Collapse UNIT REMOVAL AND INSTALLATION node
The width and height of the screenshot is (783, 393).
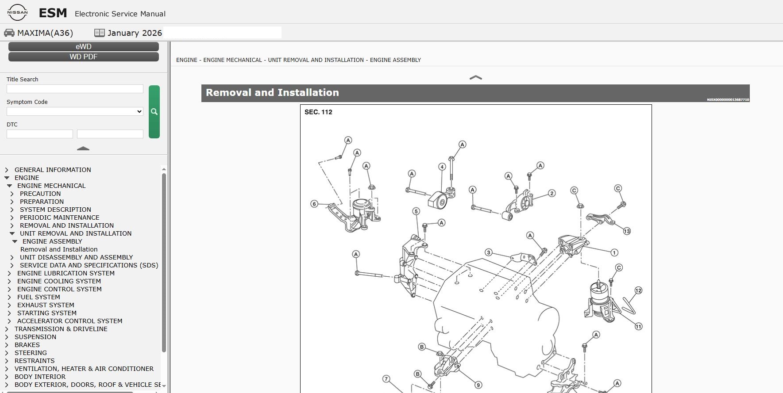coord(12,233)
